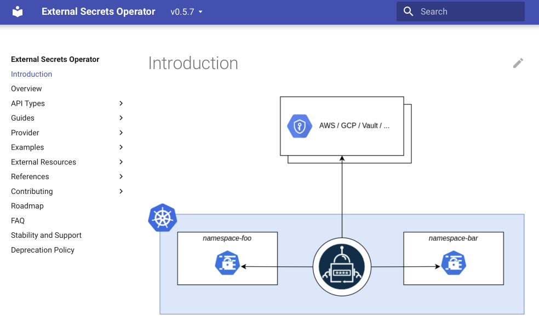The height and width of the screenshot is (326, 539).
Task: Select Contributing in the sidebar
Action: [32, 191]
